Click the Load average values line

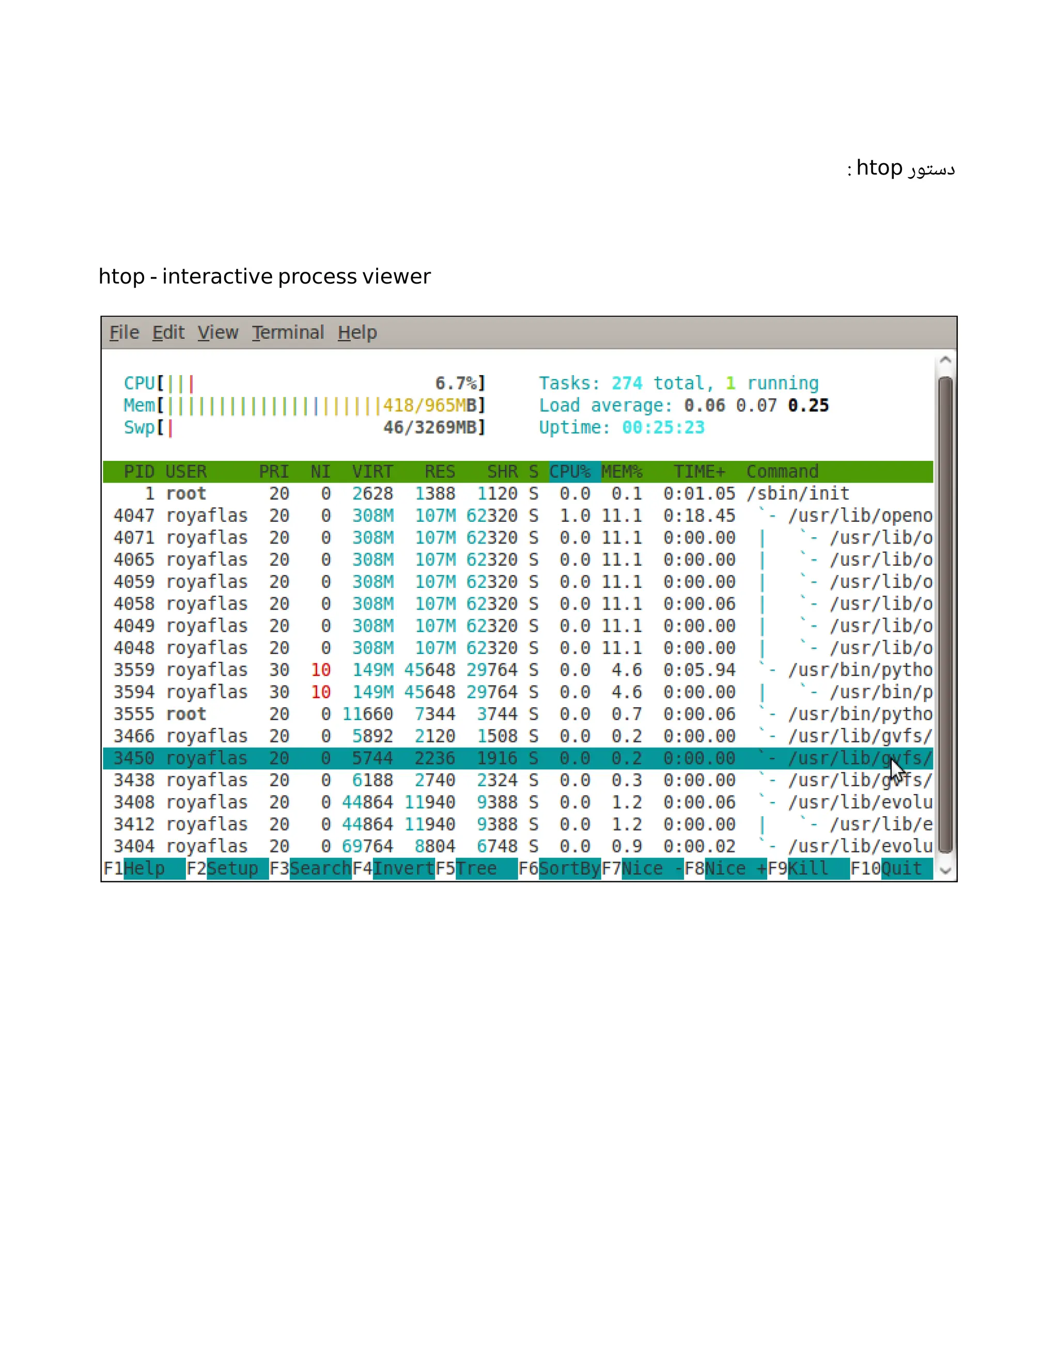click(x=684, y=405)
